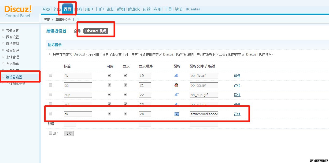
Task: Uncheck 可用 for the fly code
Action: click(109, 75)
